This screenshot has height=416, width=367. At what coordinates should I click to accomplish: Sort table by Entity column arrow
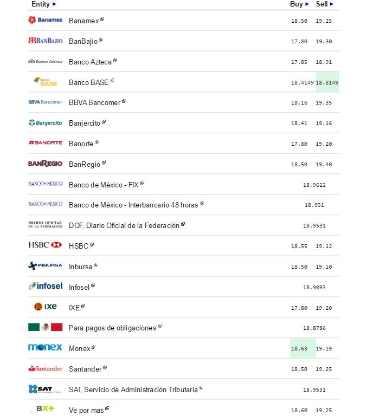(54, 4)
